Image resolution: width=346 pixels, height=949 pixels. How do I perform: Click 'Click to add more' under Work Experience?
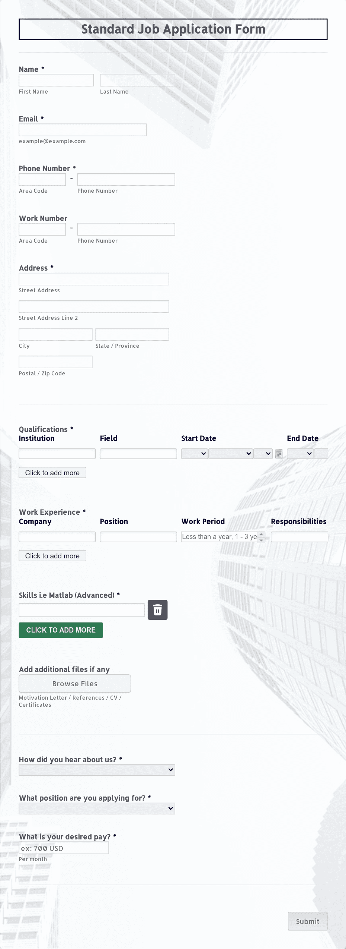(x=52, y=555)
